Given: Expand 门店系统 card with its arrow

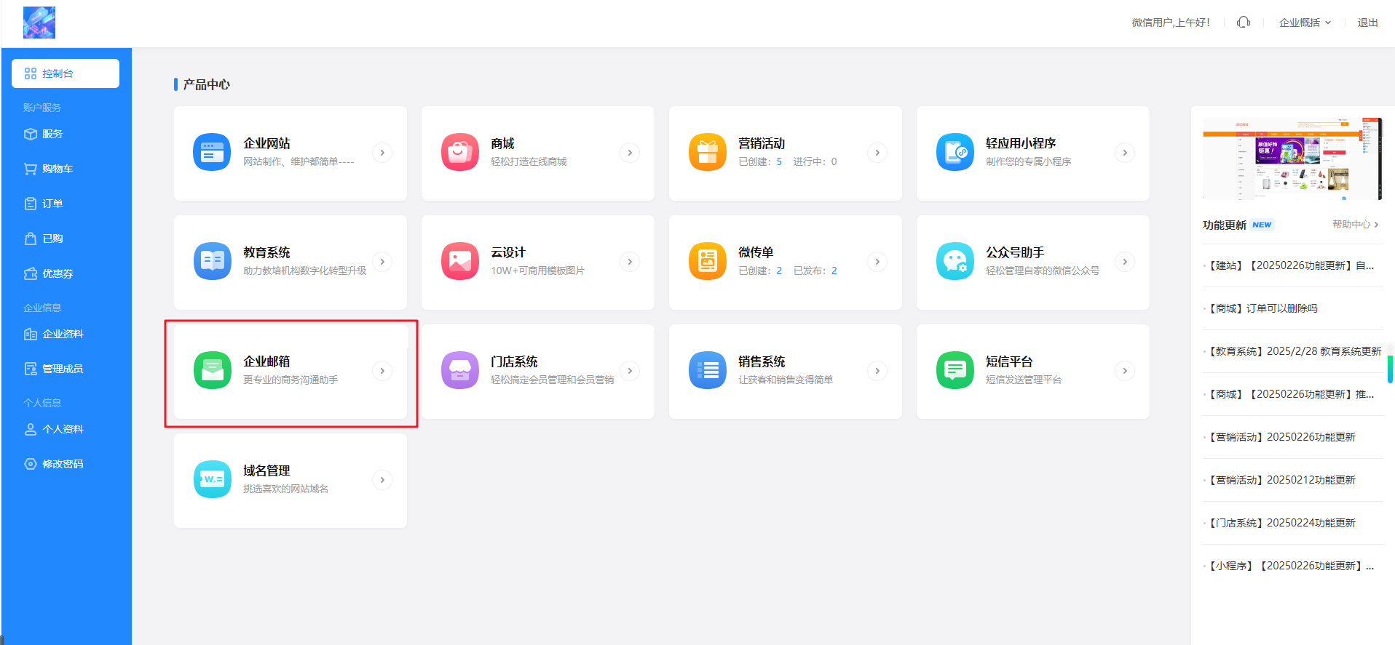Looking at the screenshot, I should (630, 371).
